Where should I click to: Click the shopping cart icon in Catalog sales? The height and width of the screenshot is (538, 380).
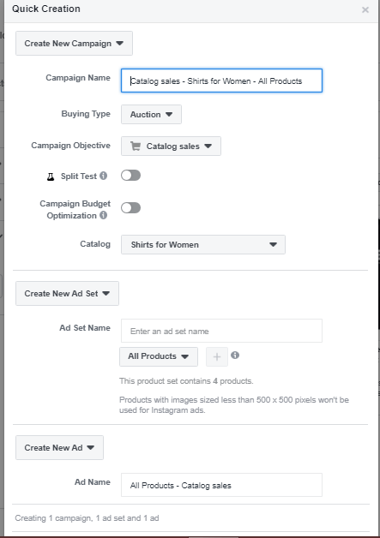click(x=136, y=146)
